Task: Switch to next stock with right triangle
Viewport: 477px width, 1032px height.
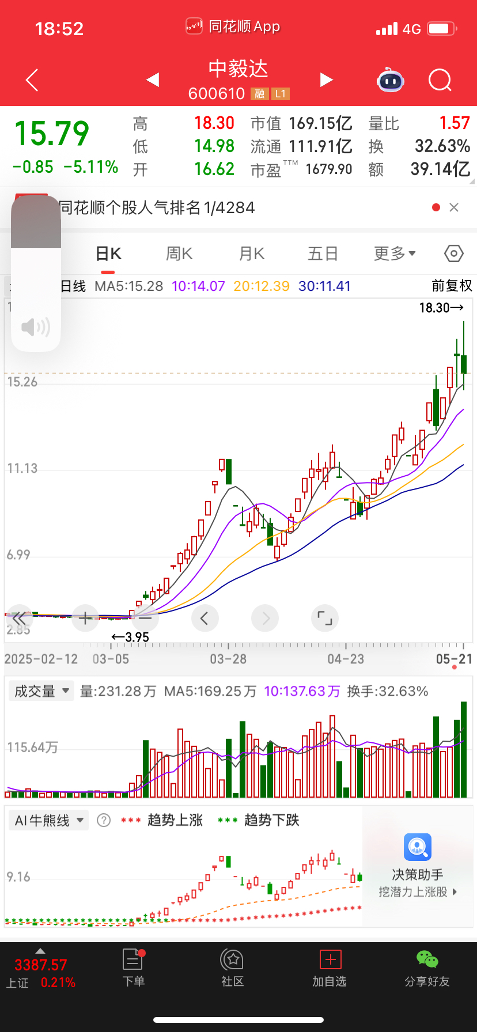Action: pos(326,79)
